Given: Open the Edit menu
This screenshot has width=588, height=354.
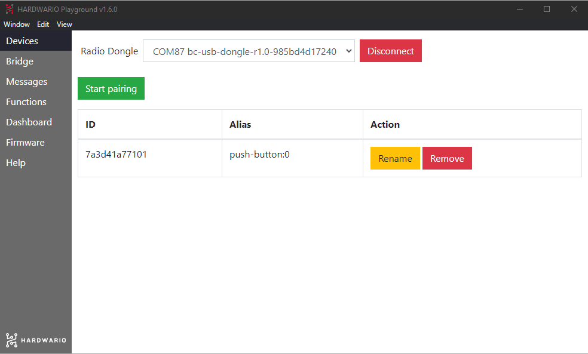Looking at the screenshot, I should pyautogui.click(x=43, y=24).
